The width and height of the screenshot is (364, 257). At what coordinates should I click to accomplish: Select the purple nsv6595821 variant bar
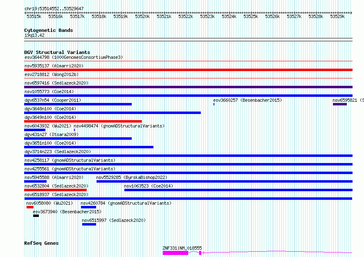point(340,104)
